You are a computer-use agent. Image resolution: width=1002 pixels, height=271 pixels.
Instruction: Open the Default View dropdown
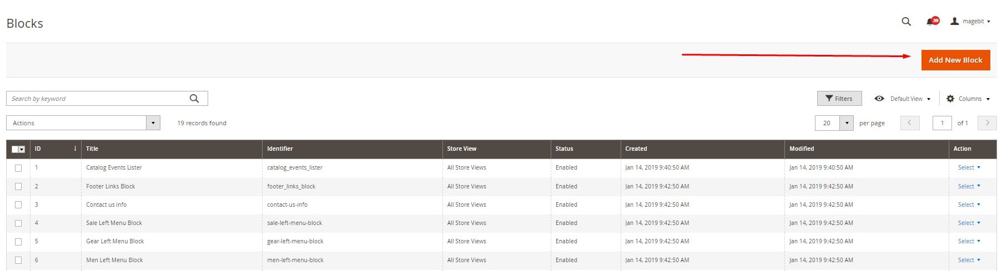coord(903,99)
